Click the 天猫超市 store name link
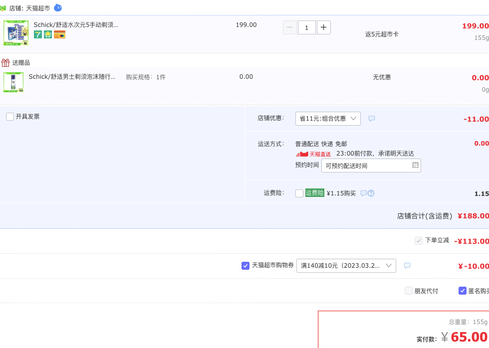The width and height of the screenshot is (489, 348). coord(38,8)
